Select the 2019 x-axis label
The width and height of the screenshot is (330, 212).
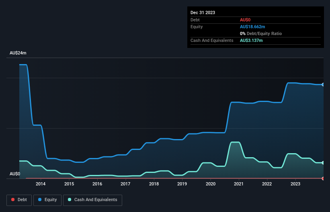182,184
